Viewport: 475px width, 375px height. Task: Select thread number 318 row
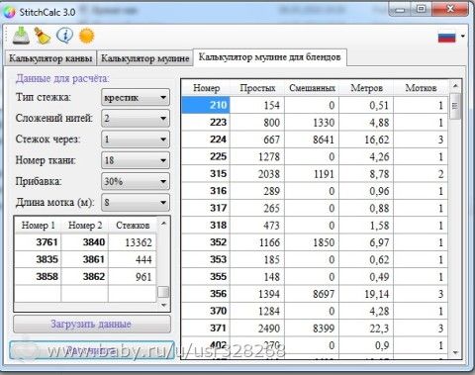(315, 226)
